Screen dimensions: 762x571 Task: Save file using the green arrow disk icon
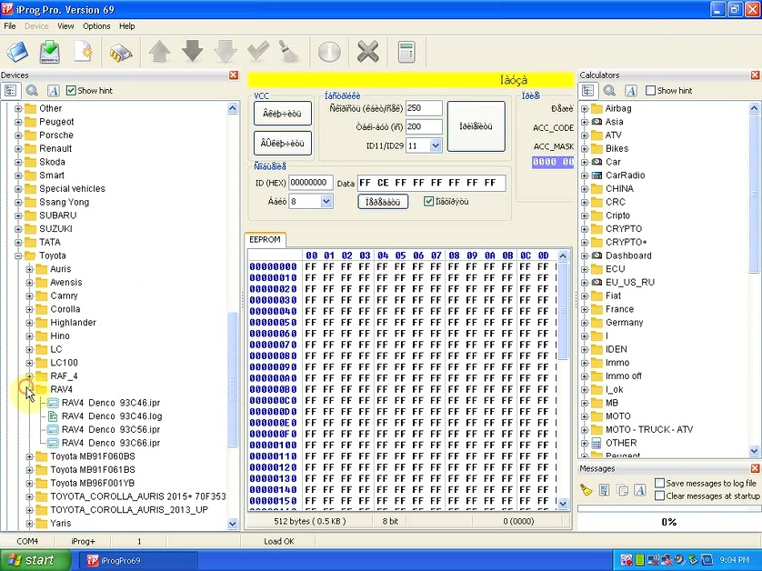[x=50, y=52]
